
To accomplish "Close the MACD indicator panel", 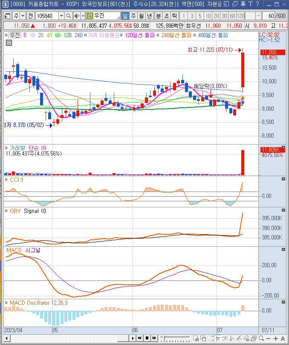I will click(x=283, y=250).
